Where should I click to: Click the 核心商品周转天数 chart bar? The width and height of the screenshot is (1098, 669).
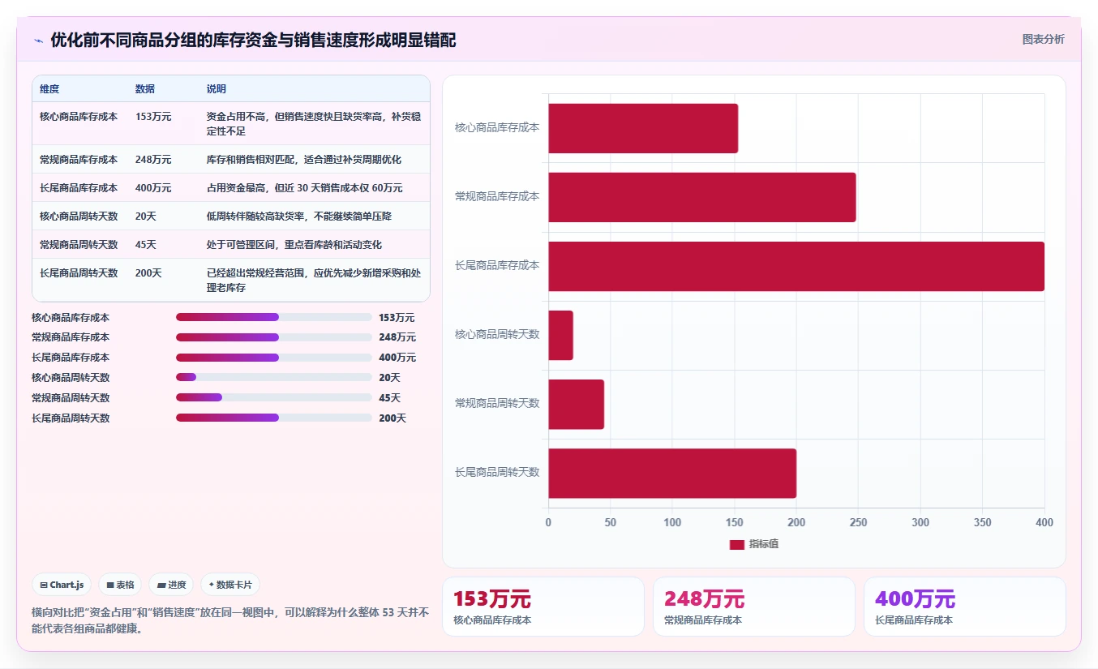(x=561, y=335)
